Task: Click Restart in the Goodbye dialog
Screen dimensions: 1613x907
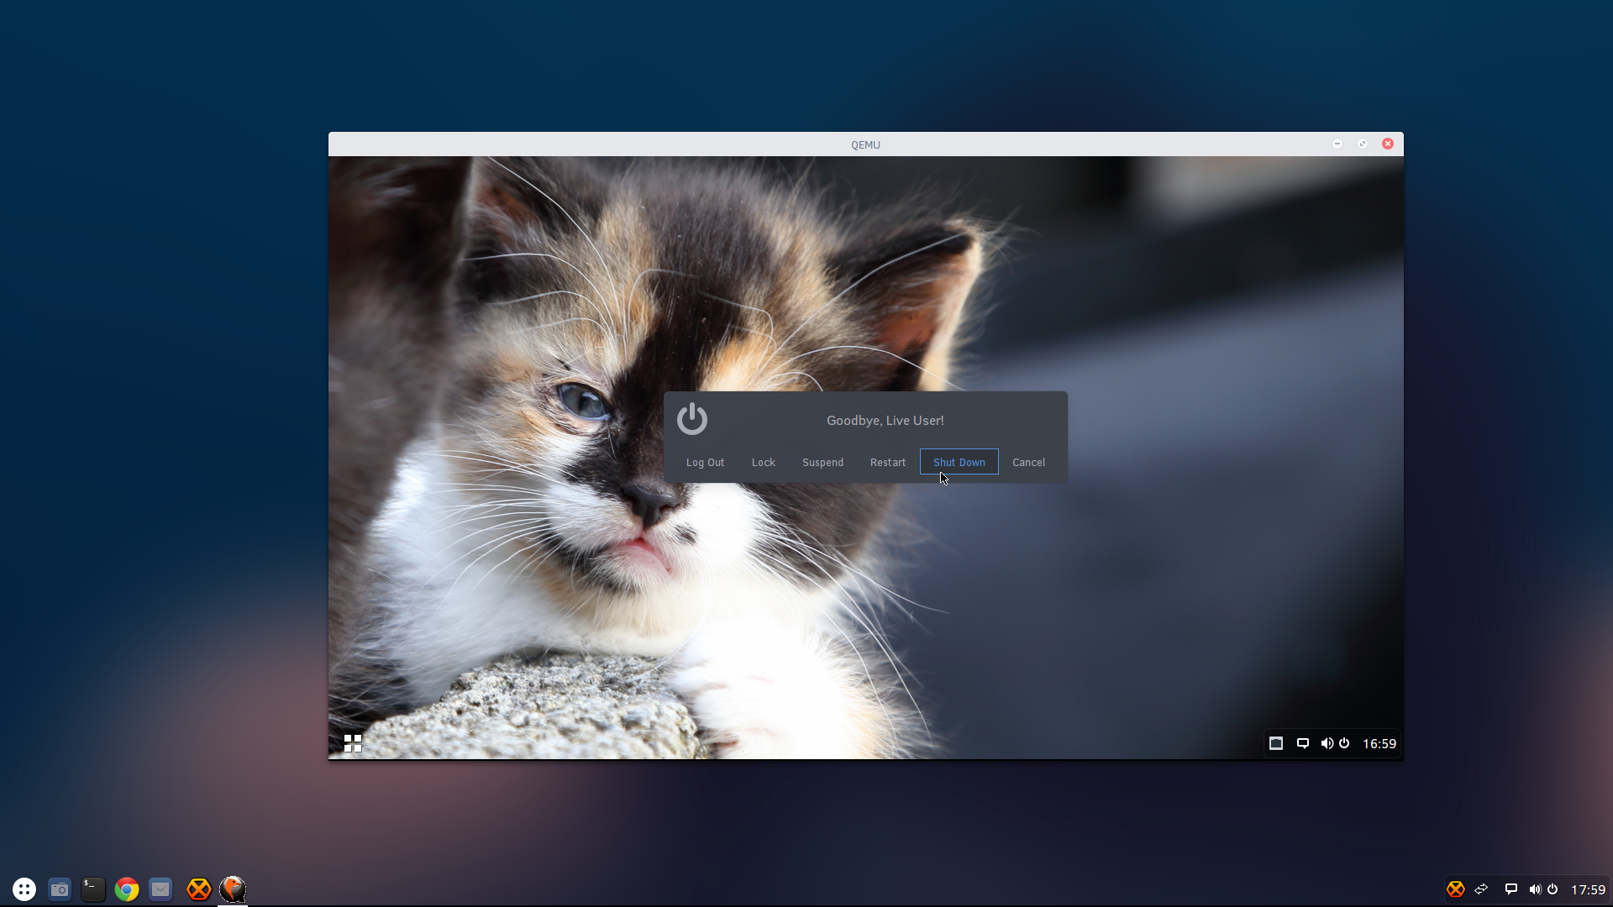Action: [x=888, y=462]
